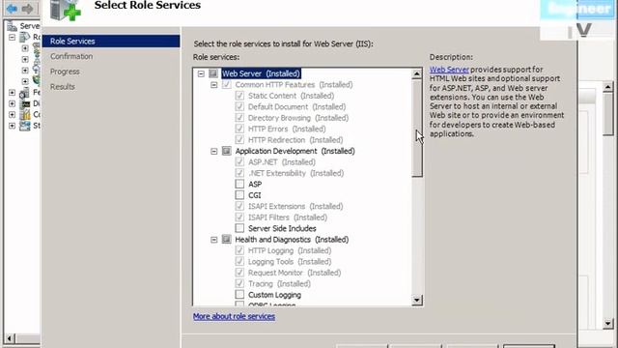Viewport: 618px width, 348px height.
Task: Select the Confirmation wizard step
Action: pos(71,56)
